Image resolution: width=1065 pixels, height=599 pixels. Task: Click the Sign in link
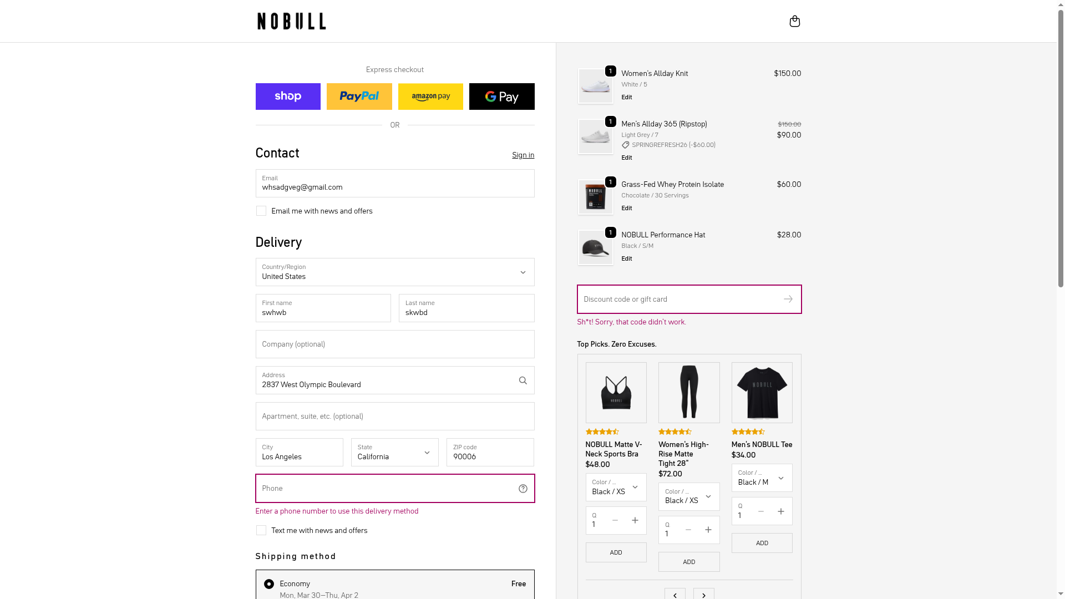click(x=523, y=155)
